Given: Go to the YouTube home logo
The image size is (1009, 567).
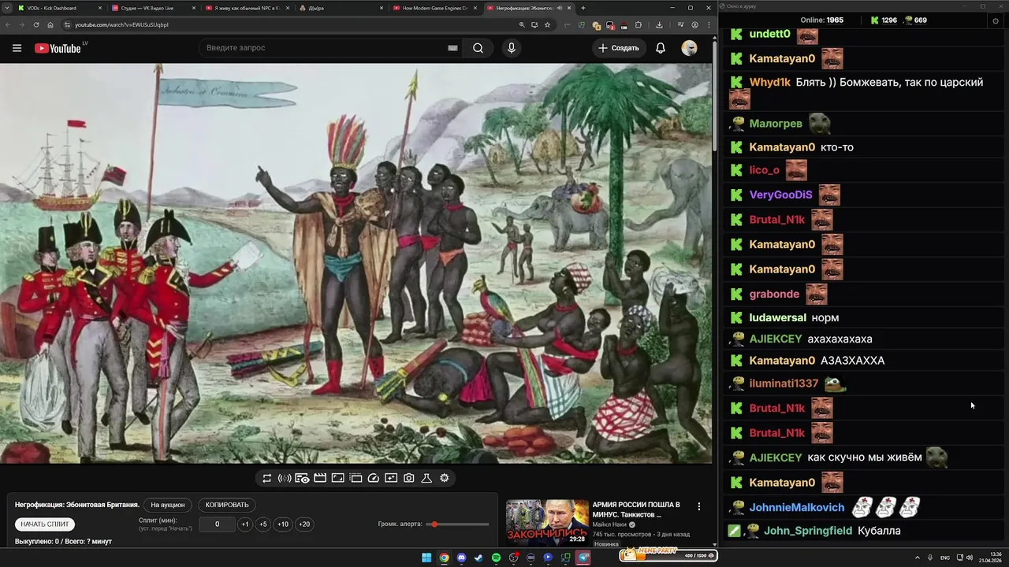Looking at the screenshot, I should pyautogui.click(x=58, y=48).
